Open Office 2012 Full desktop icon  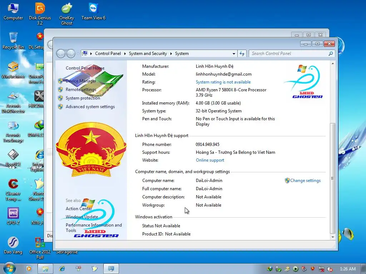pos(40,248)
